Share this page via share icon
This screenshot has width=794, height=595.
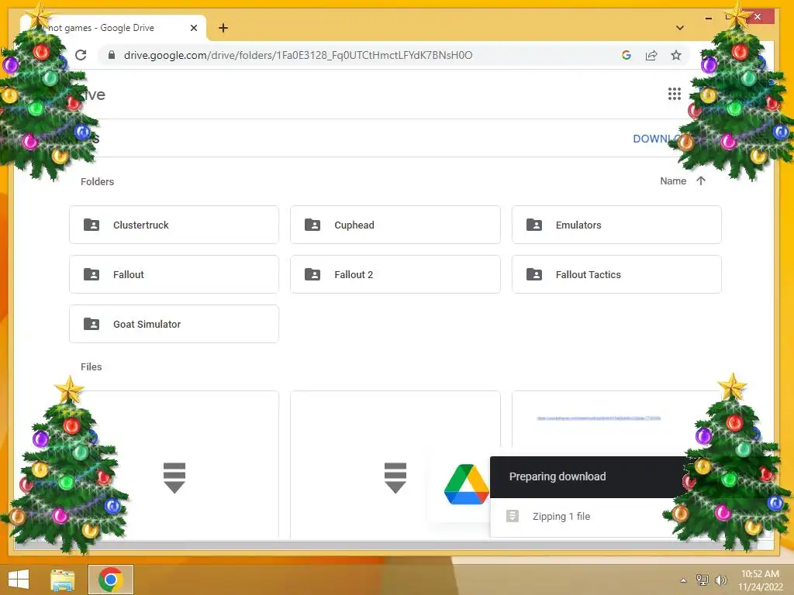(x=651, y=55)
